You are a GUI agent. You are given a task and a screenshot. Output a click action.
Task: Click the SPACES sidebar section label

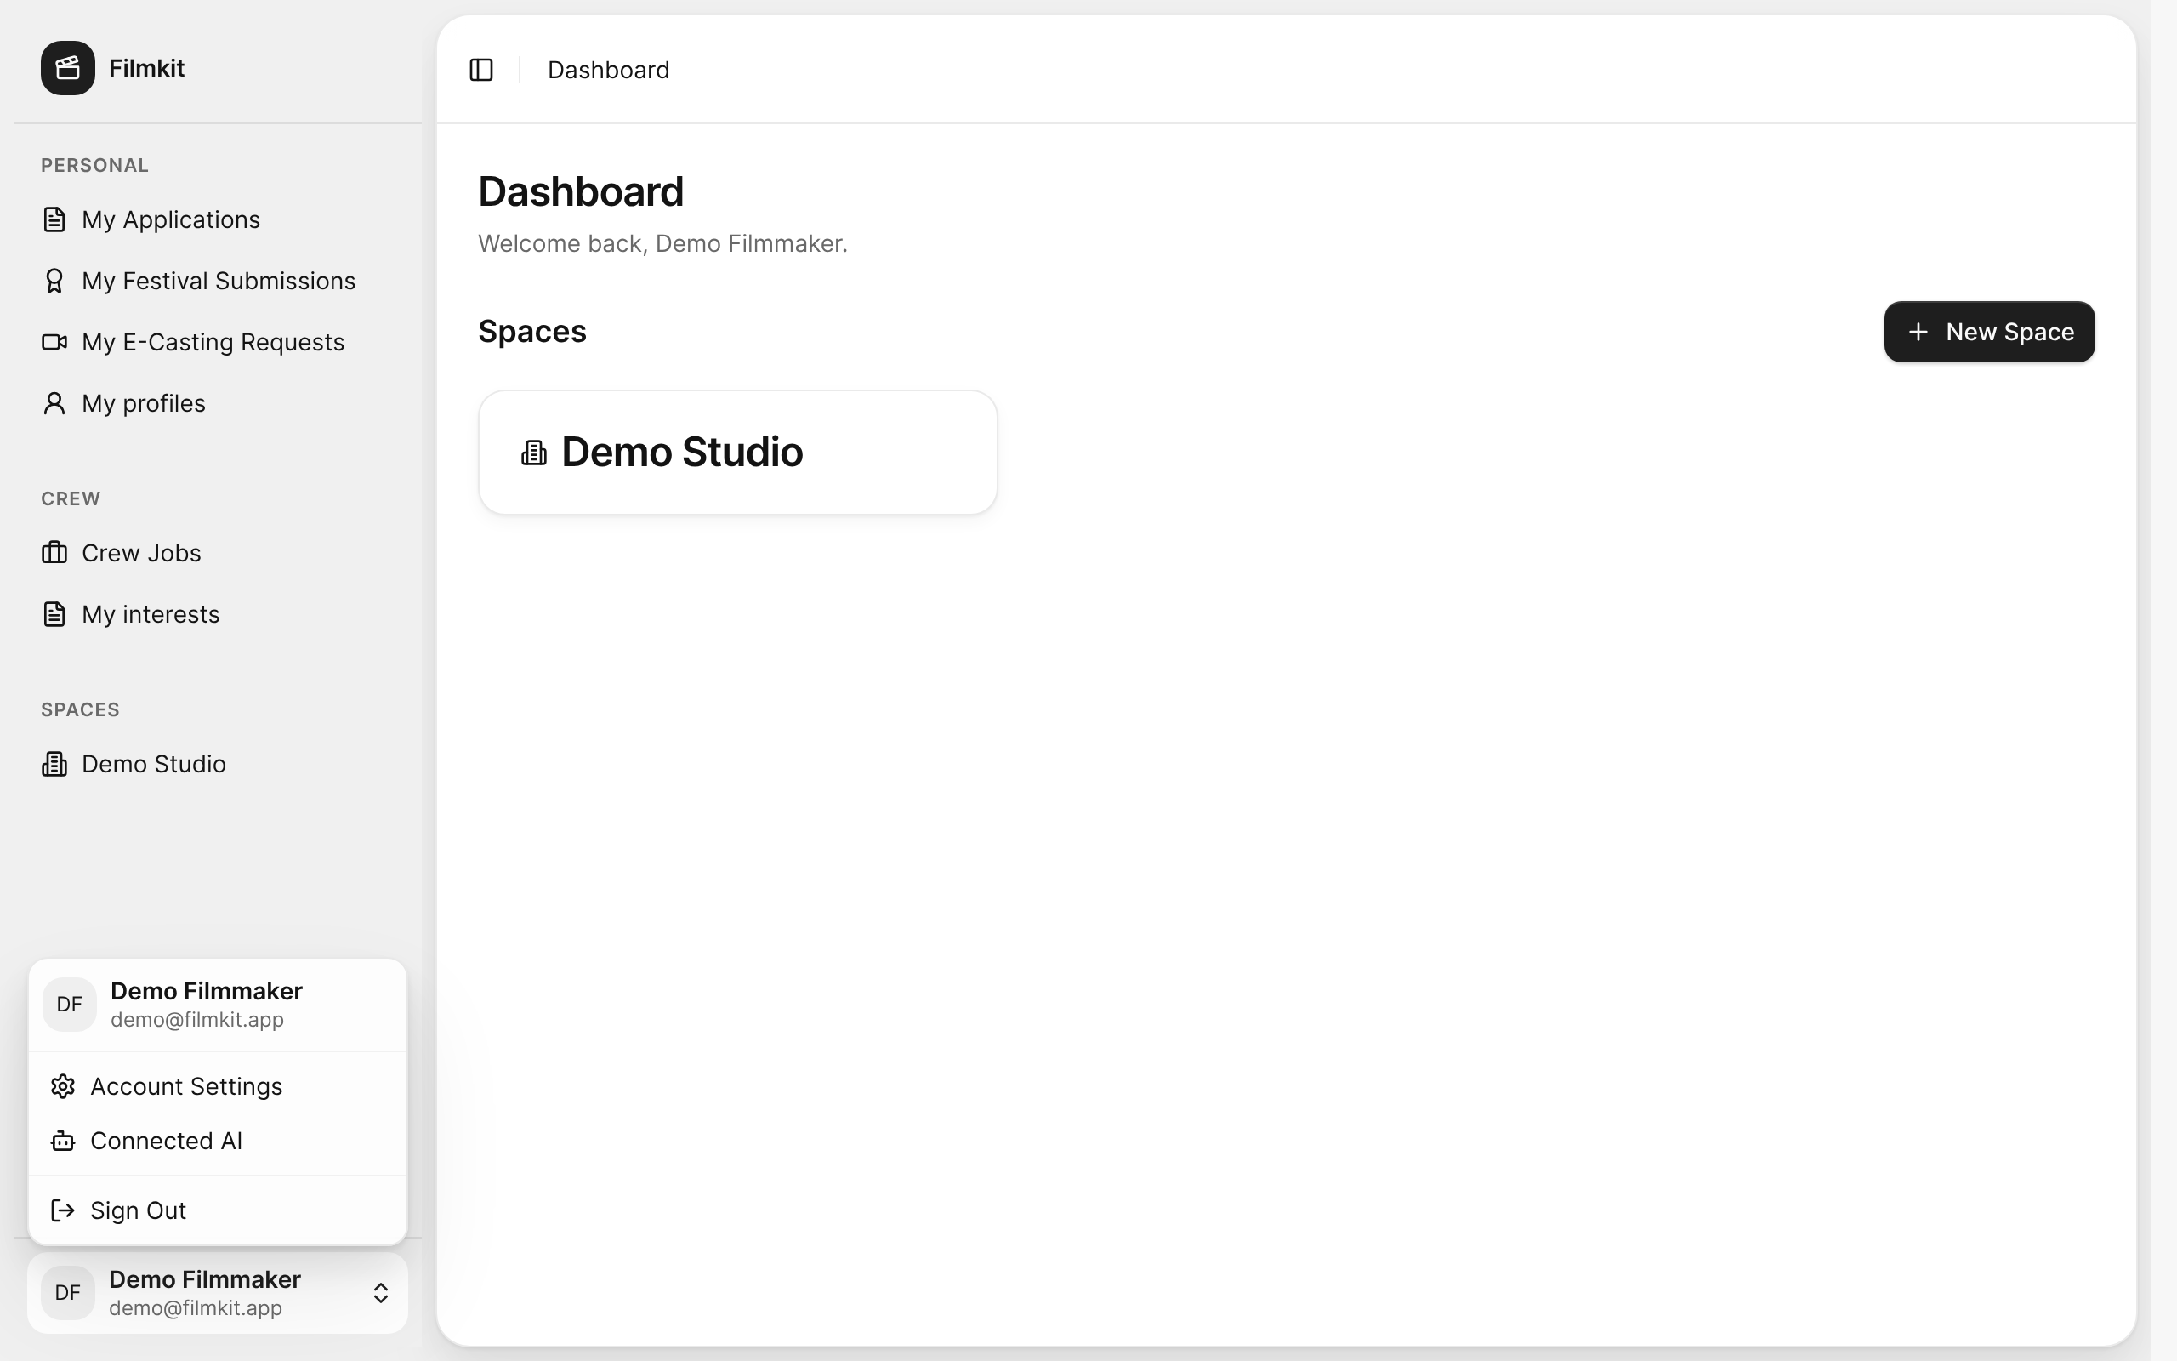click(x=80, y=709)
